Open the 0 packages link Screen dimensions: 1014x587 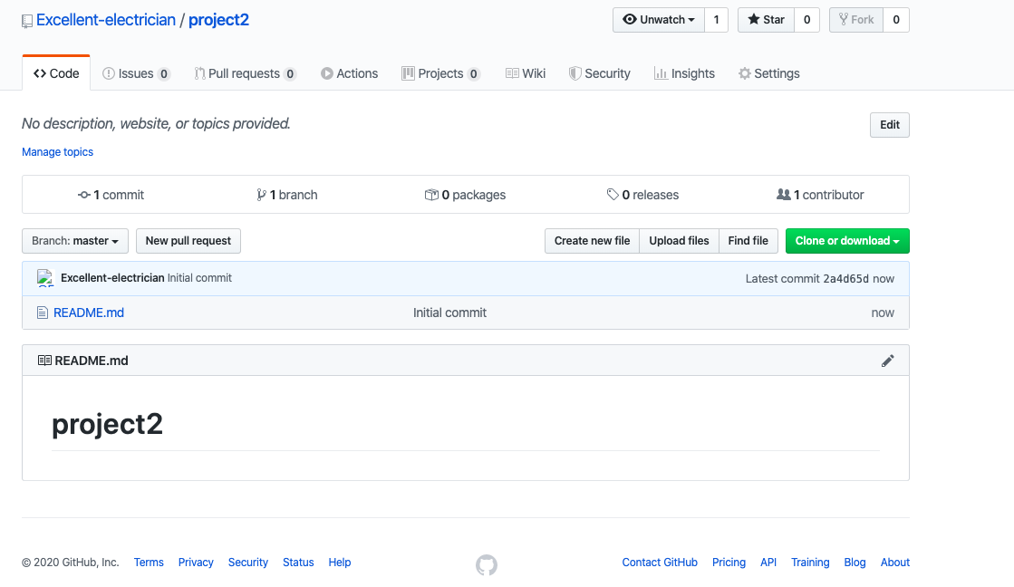[465, 195]
